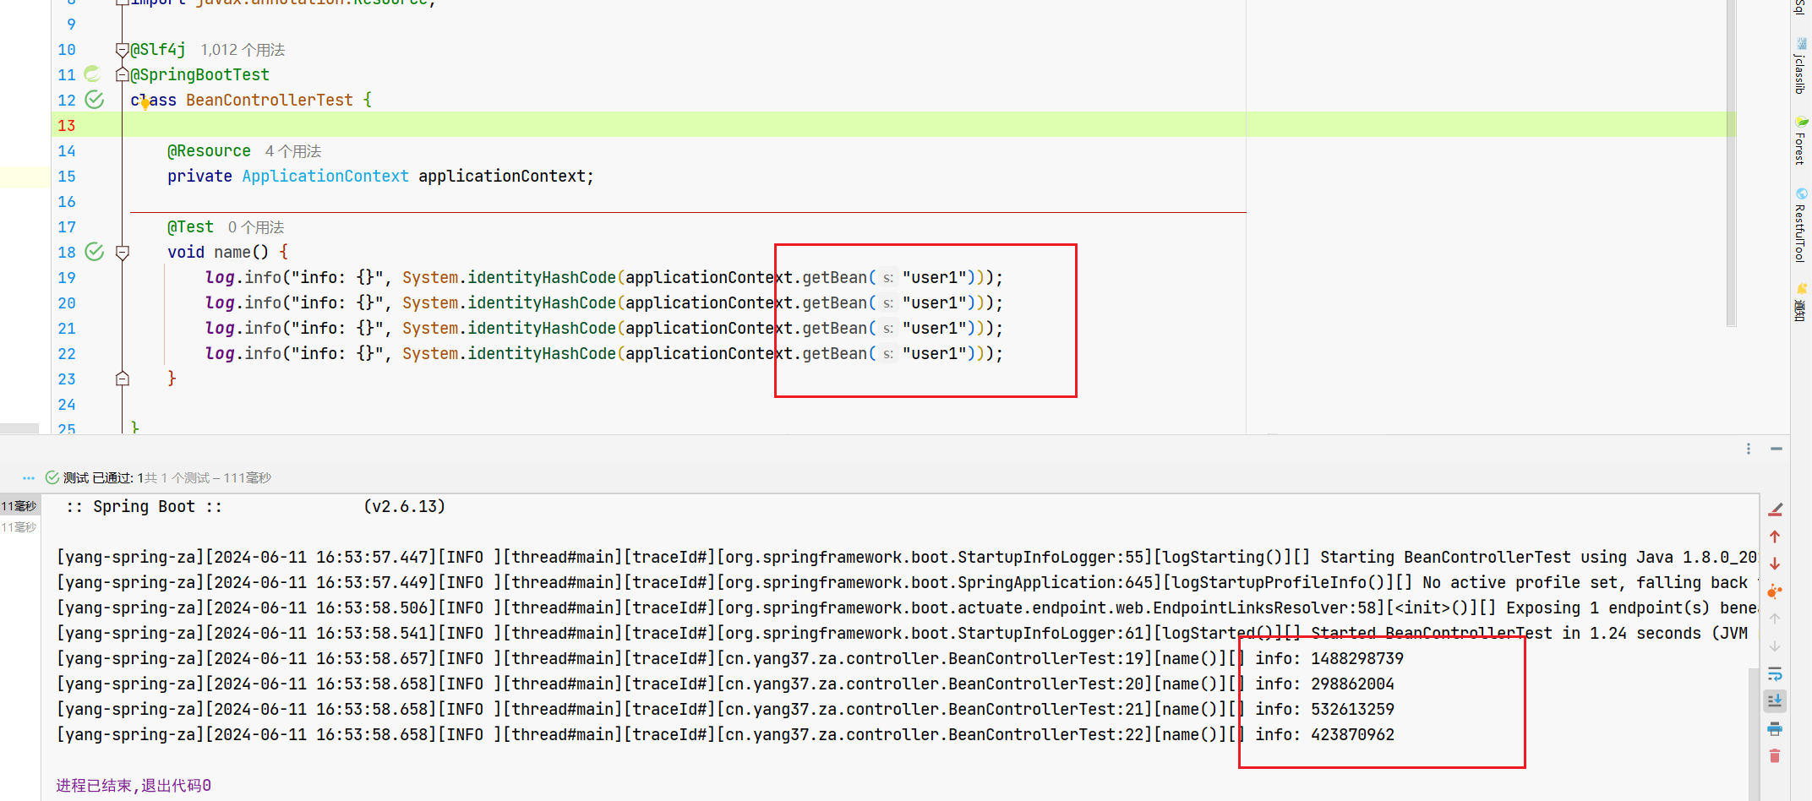The height and width of the screenshot is (801, 1812).
Task: Click the greyed-out down arrow icon in the console toolbar
Action: click(1775, 646)
